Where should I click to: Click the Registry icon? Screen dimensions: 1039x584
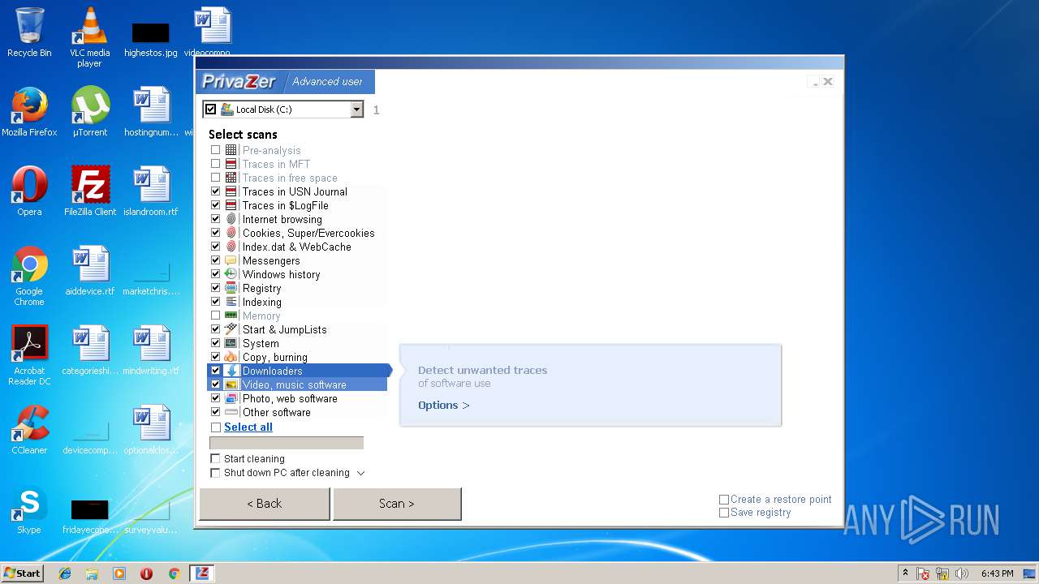point(231,288)
